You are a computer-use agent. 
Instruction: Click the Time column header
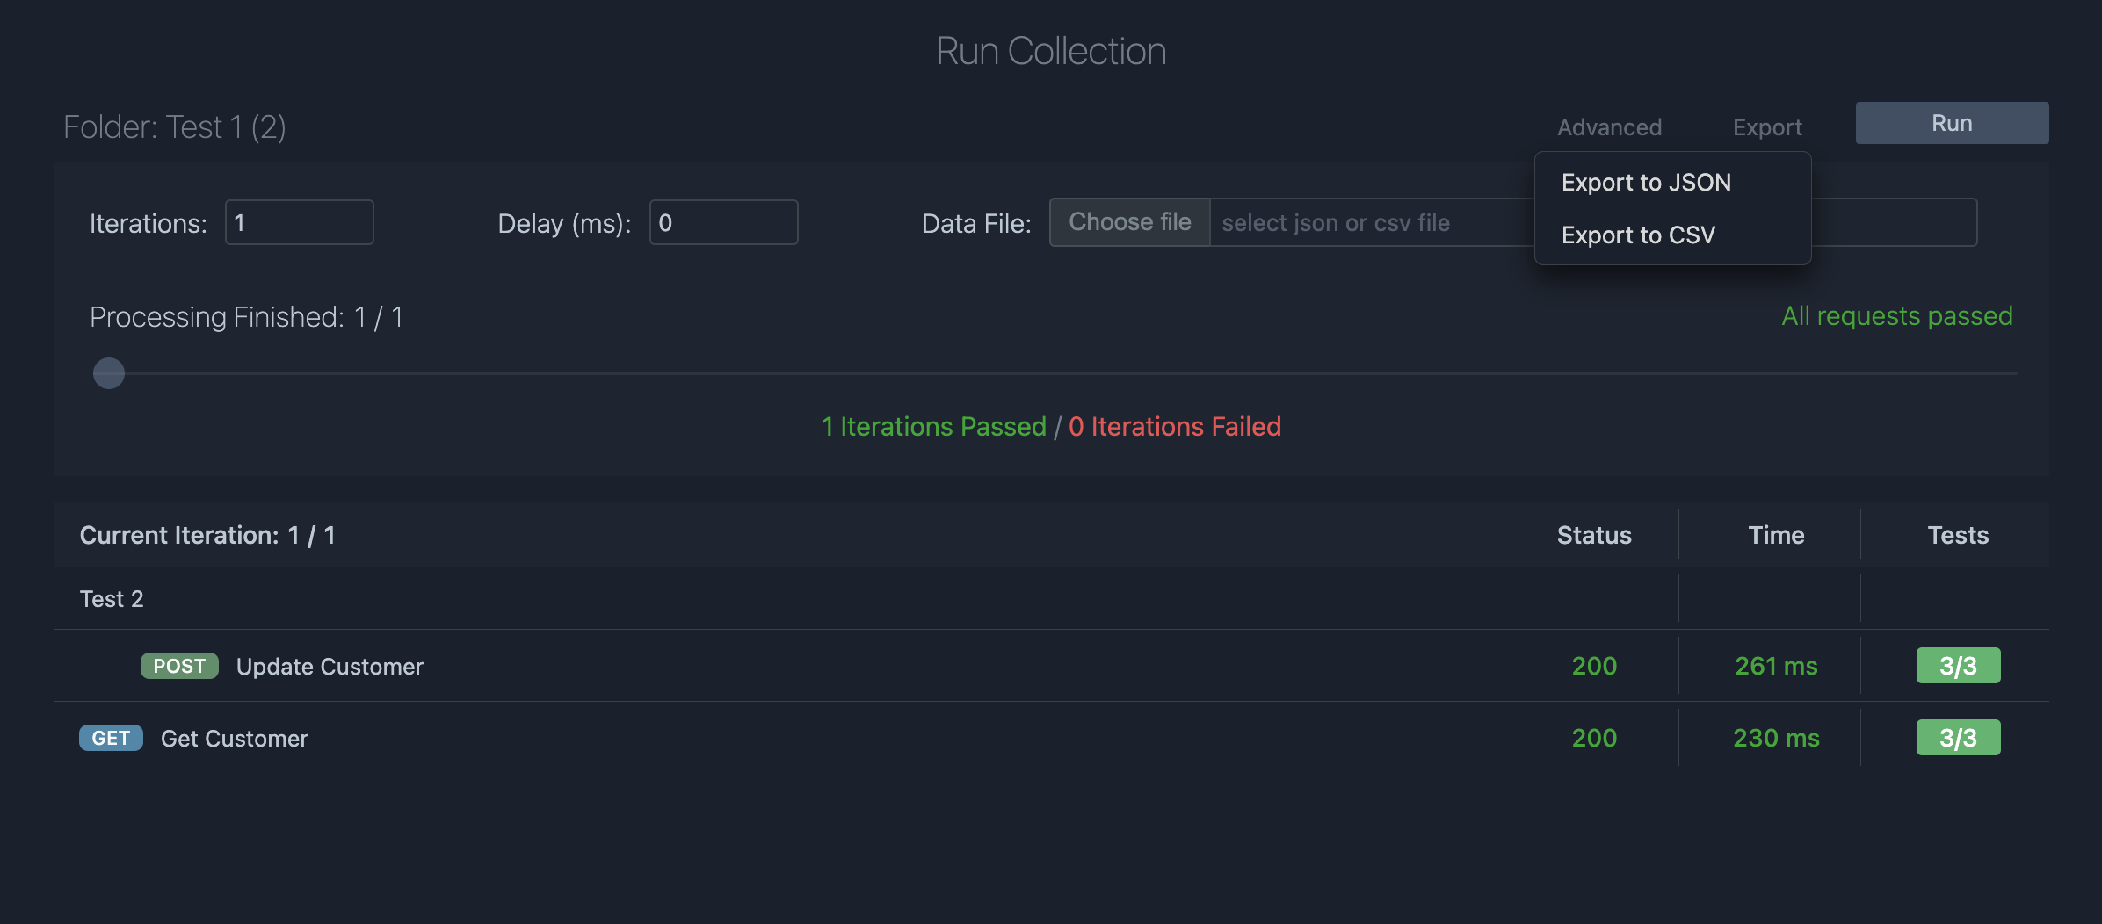tap(1775, 534)
